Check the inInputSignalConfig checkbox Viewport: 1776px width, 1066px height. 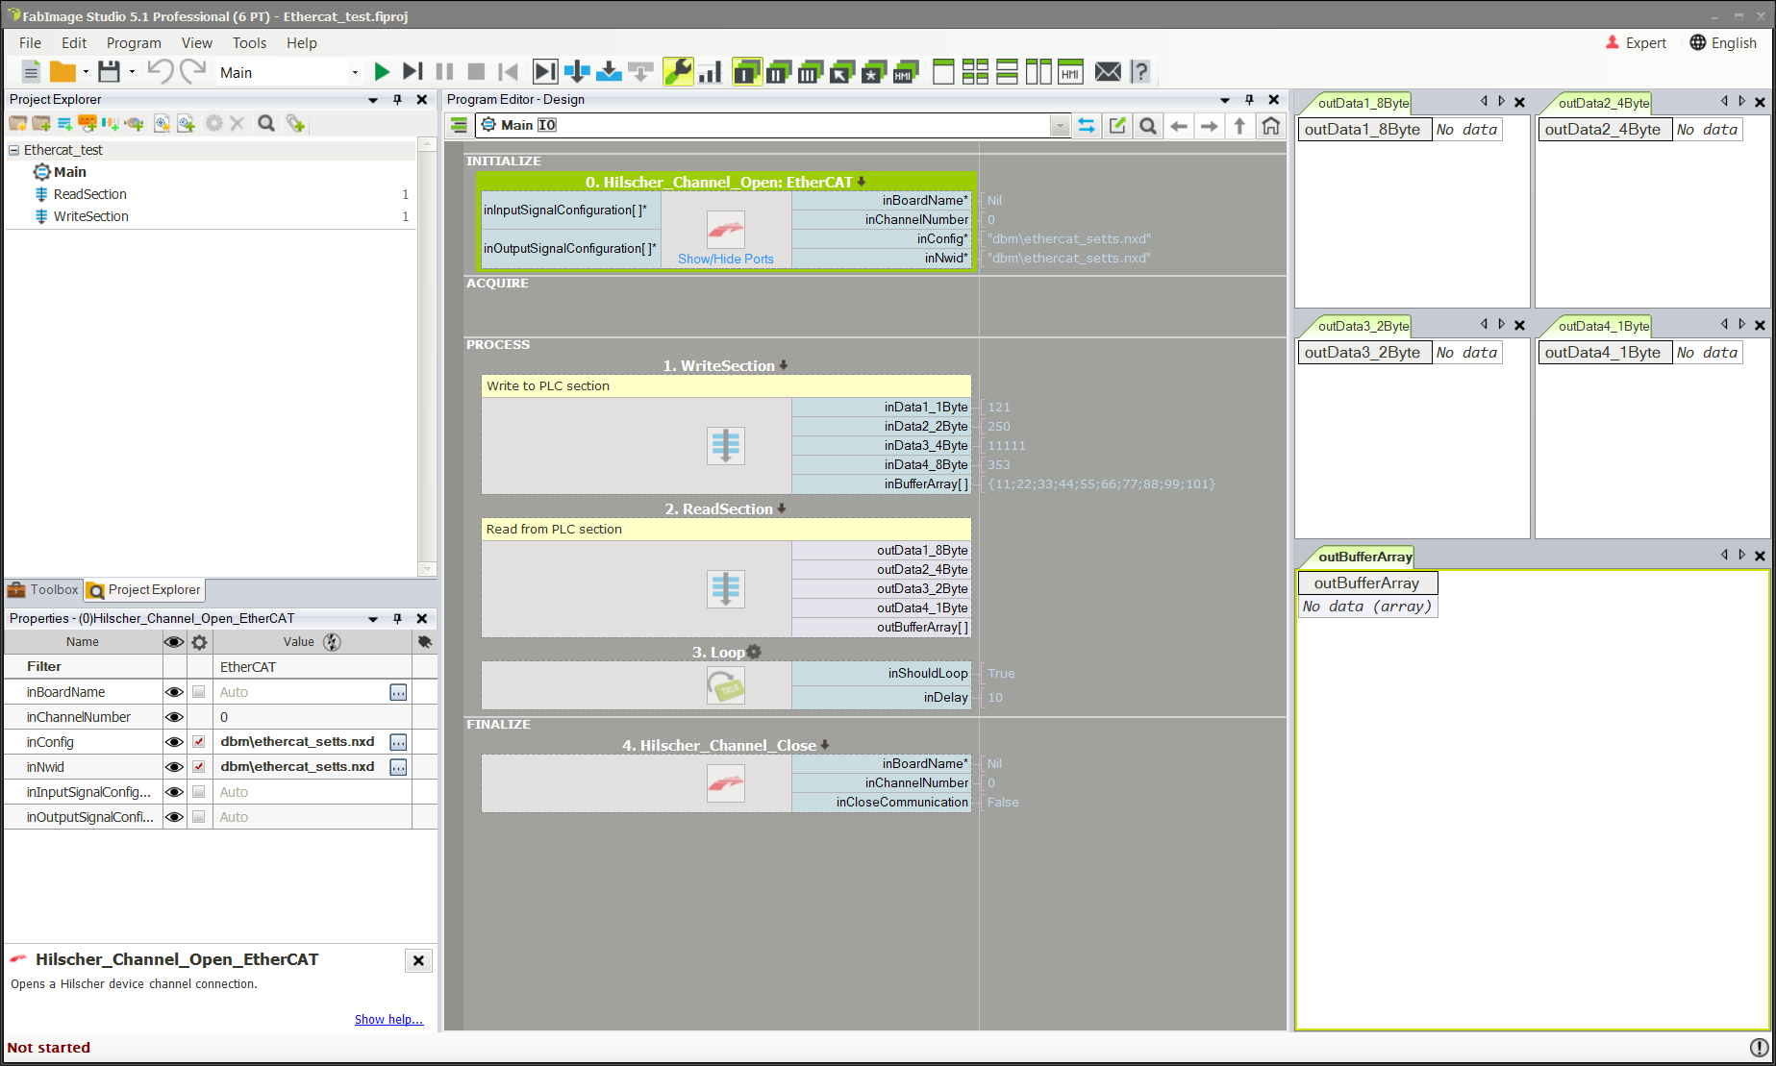pos(199,792)
